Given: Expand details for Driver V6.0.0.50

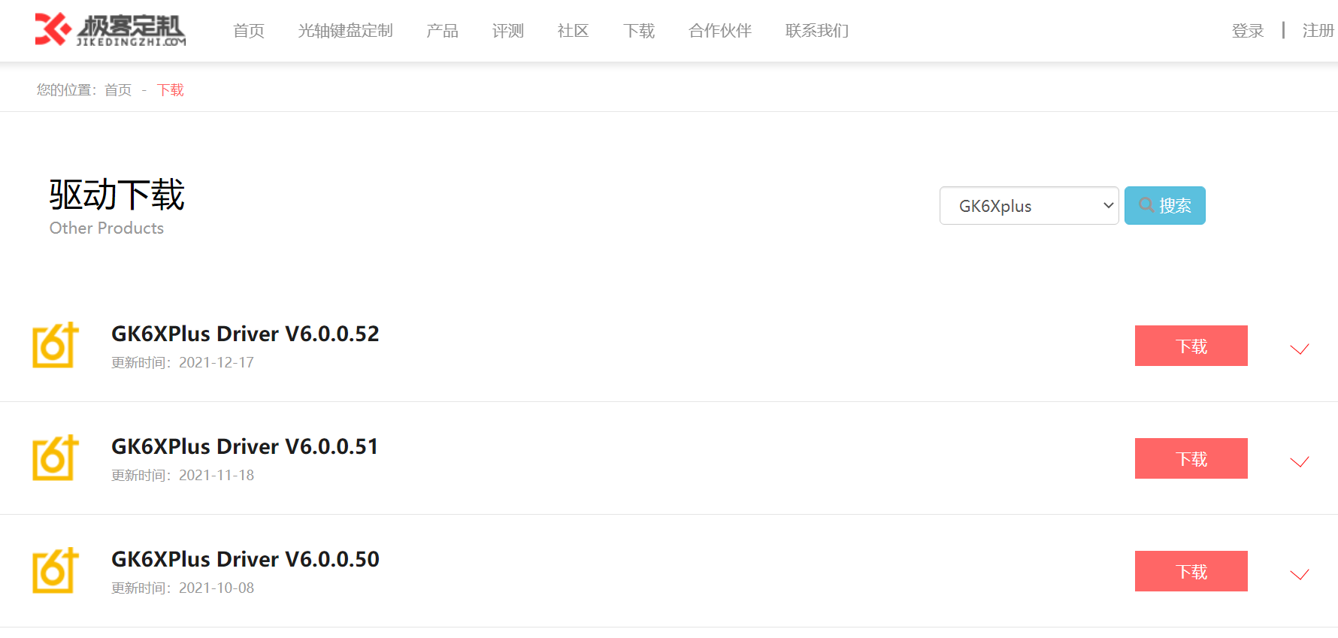Looking at the screenshot, I should 1299,574.
